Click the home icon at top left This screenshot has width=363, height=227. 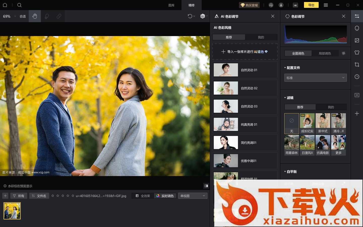(5, 5)
